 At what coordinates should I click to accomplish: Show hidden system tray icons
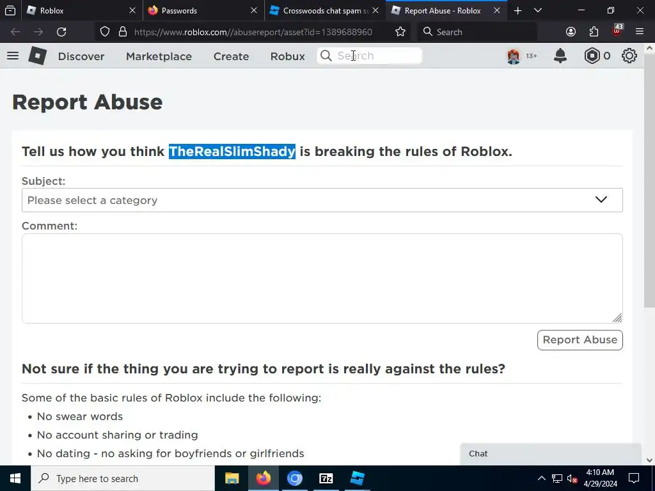tap(541, 478)
